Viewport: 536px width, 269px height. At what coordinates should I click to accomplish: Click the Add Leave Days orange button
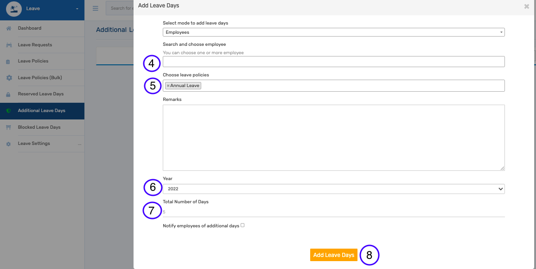[334, 255]
